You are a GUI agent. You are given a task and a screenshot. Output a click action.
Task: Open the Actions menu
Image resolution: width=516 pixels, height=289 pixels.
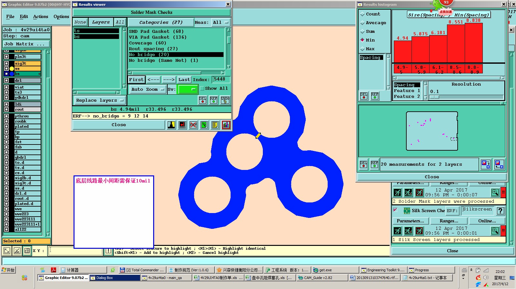pyautogui.click(x=41, y=17)
